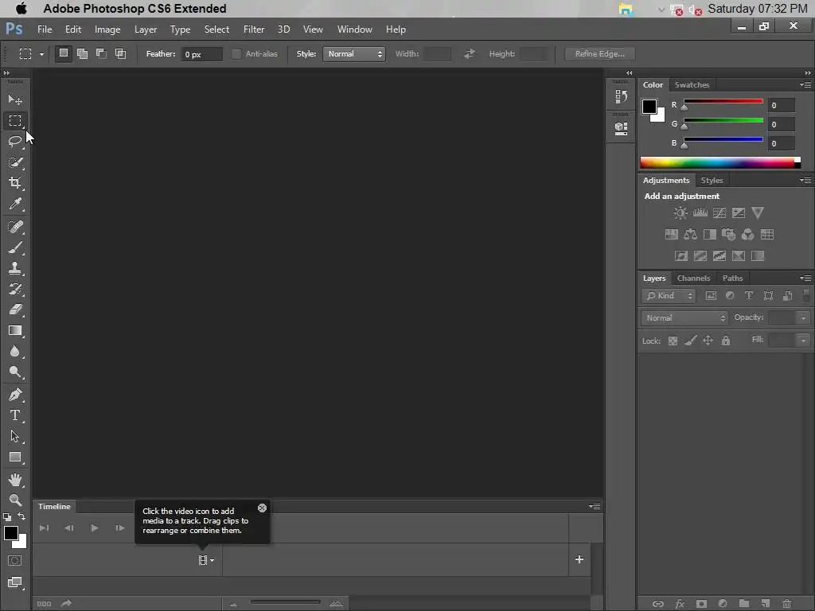The height and width of the screenshot is (611, 815).
Task: Add a track with plus button
Action: (x=579, y=559)
